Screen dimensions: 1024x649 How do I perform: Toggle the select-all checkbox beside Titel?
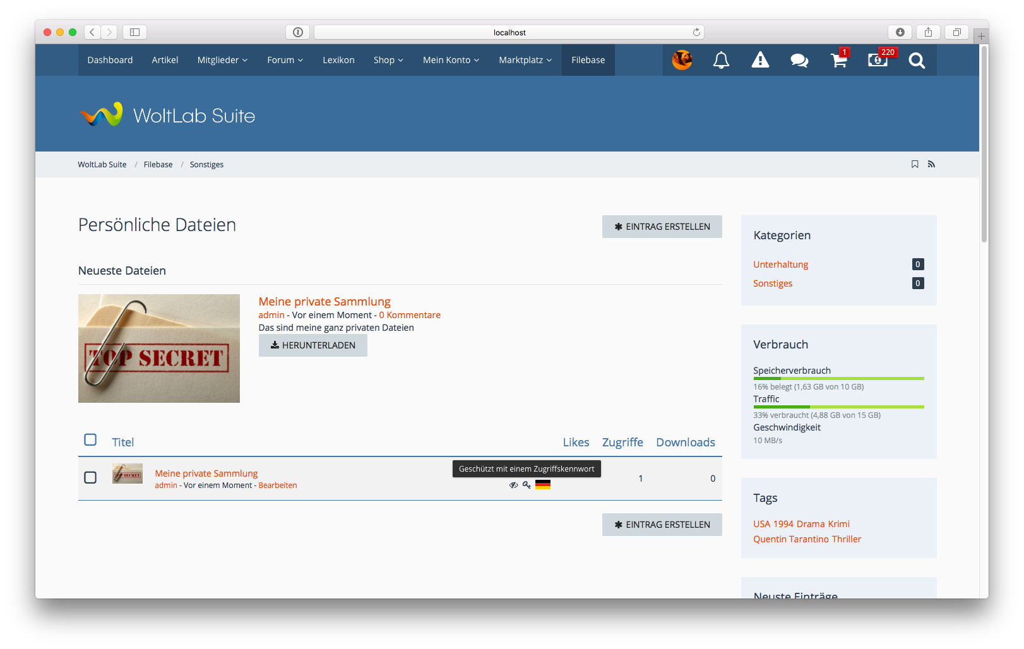pyautogui.click(x=90, y=439)
